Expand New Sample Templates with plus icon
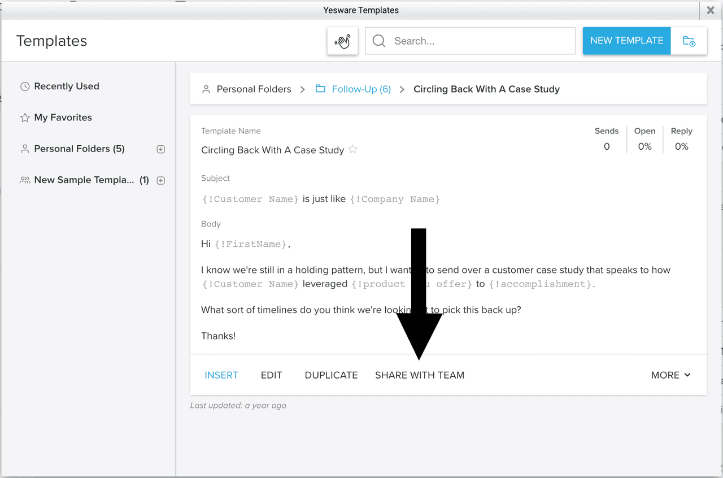Viewport: 723px width, 478px height. pyautogui.click(x=160, y=181)
